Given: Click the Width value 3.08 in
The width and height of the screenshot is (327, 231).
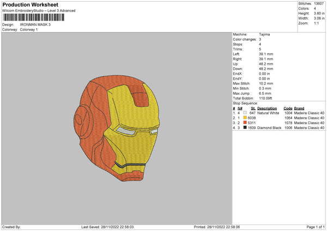Looking at the screenshot, I should click(319, 19).
